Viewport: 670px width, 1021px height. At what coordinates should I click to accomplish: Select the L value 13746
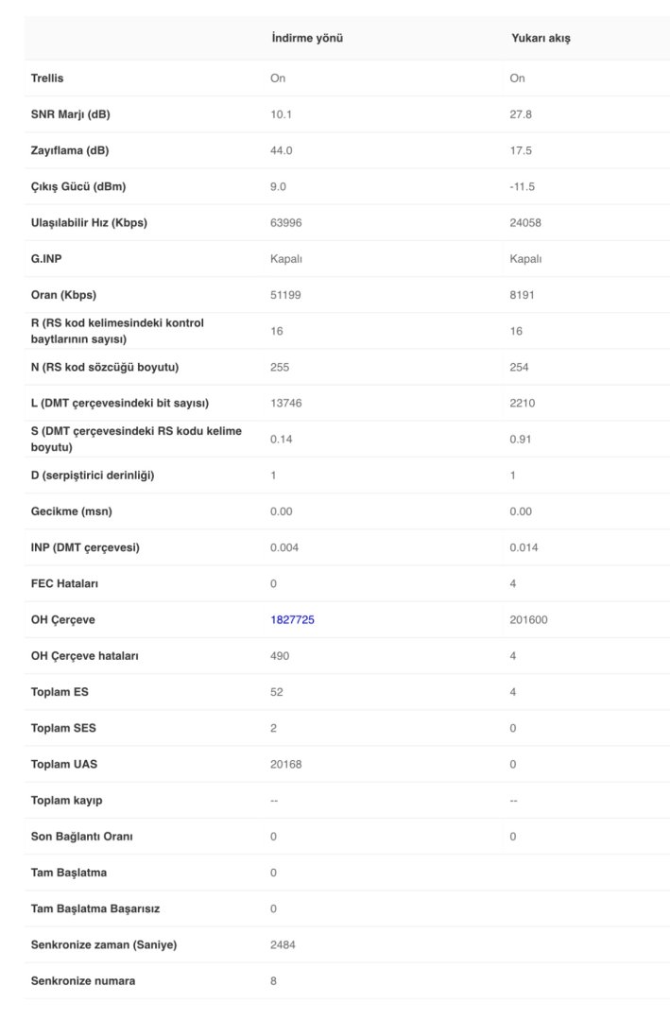285,403
